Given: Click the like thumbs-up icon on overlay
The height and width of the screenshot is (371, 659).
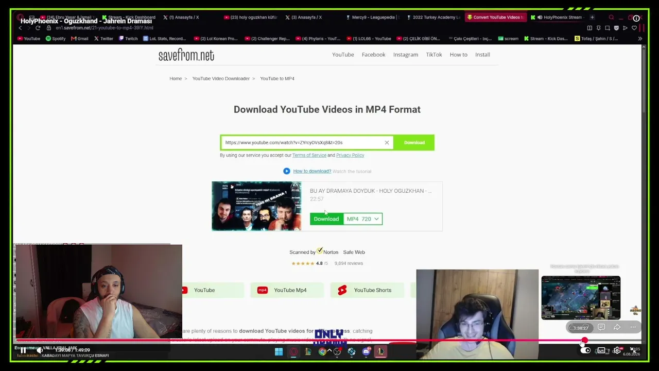Looking at the screenshot, I should [573, 327].
